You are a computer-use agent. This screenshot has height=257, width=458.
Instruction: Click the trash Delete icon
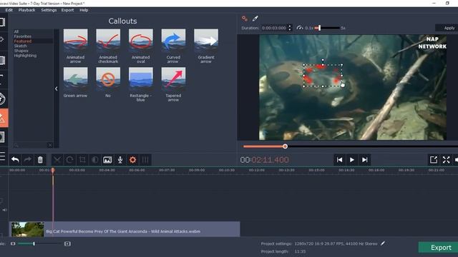40,160
